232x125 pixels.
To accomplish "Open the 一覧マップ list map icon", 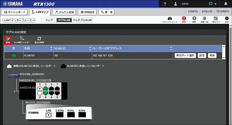I will pyautogui.click(x=216, y=20).
